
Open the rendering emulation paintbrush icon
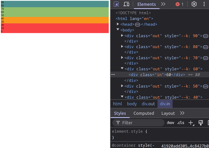[x=201, y=123]
